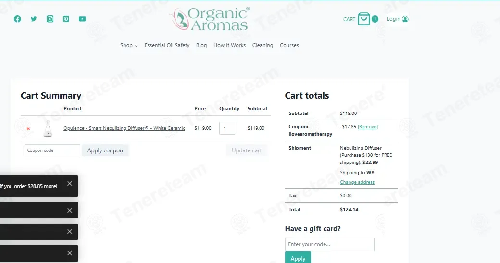The width and height of the screenshot is (500, 263).
Task: Click the cart item count badge
Action: 375,19
